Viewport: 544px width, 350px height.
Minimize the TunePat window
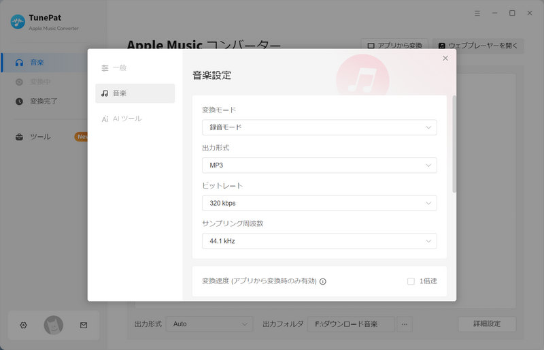495,13
